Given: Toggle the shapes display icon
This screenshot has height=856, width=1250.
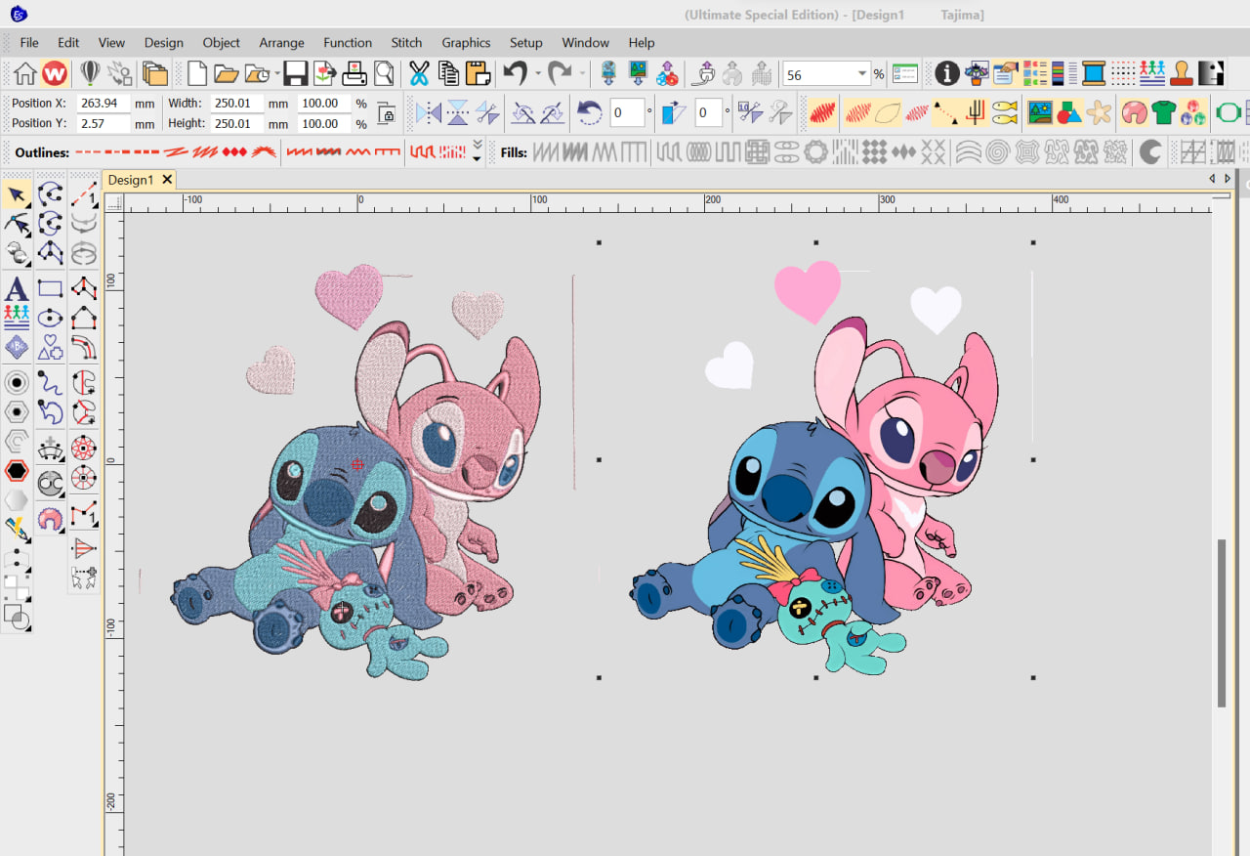Looking at the screenshot, I should (x=1069, y=112).
